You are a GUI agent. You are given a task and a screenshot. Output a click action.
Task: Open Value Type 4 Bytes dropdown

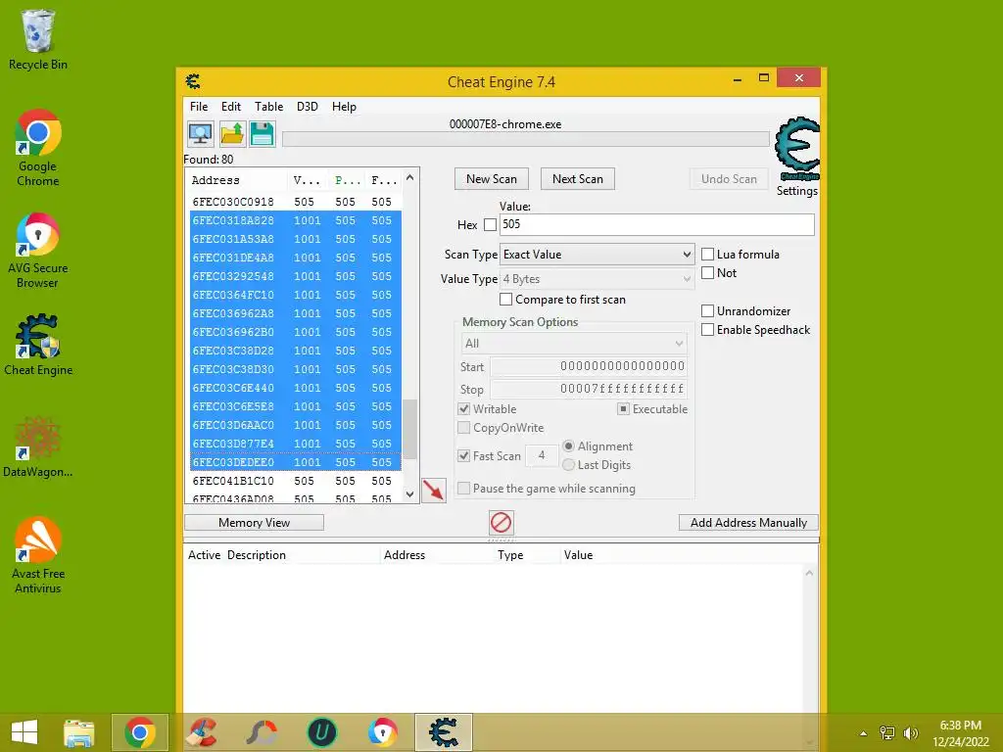(597, 279)
